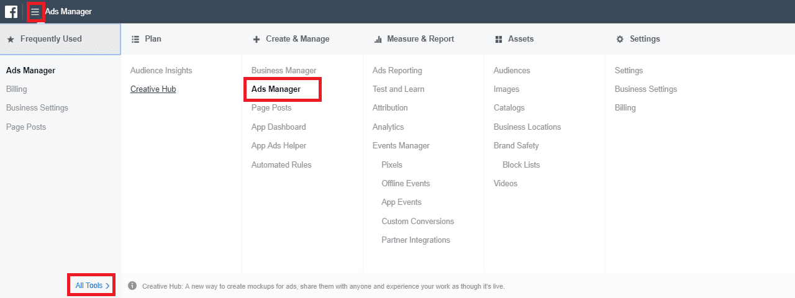Select the Frequently Used tab
The width and height of the screenshot is (795, 298).
click(x=60, y=38)
